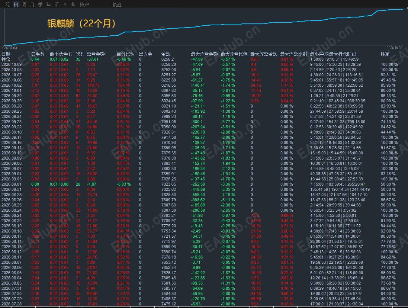Click the 2026.09.01 date cell

12,184
